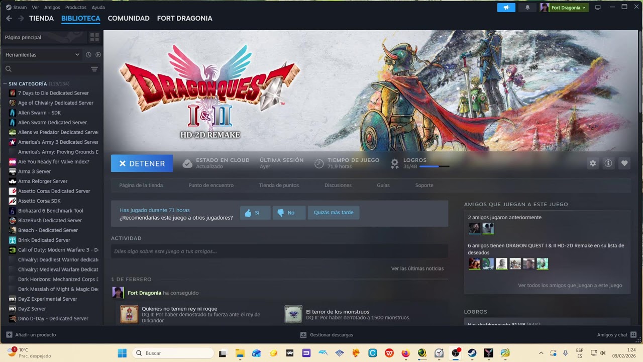Open File Explorer from the taskbar
643x362 pixels.
tap(240, 353)
